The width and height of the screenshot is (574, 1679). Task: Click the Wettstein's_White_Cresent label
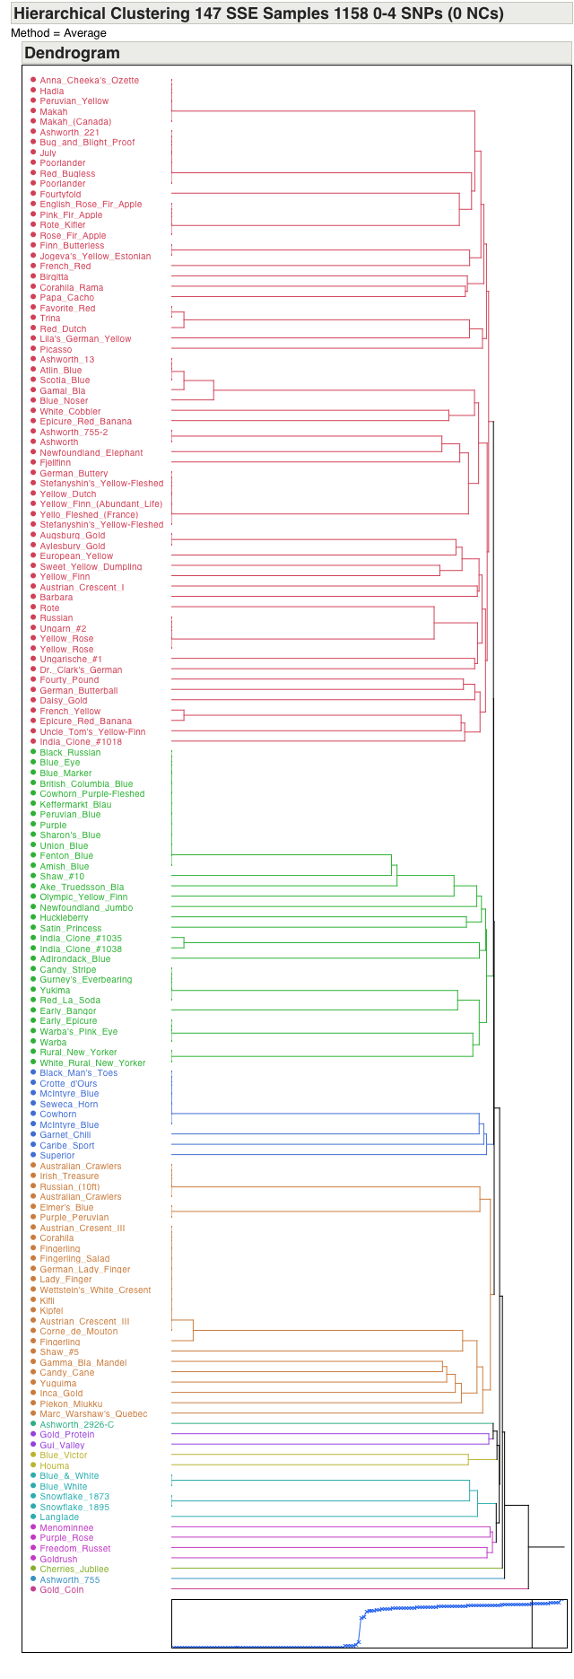[95, 1290]
